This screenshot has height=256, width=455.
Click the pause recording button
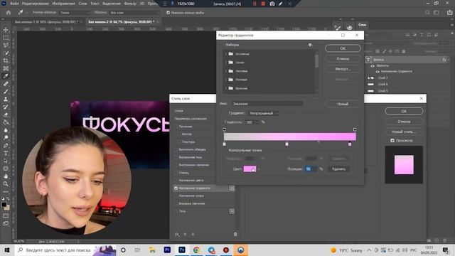click(x=255, y=4)
